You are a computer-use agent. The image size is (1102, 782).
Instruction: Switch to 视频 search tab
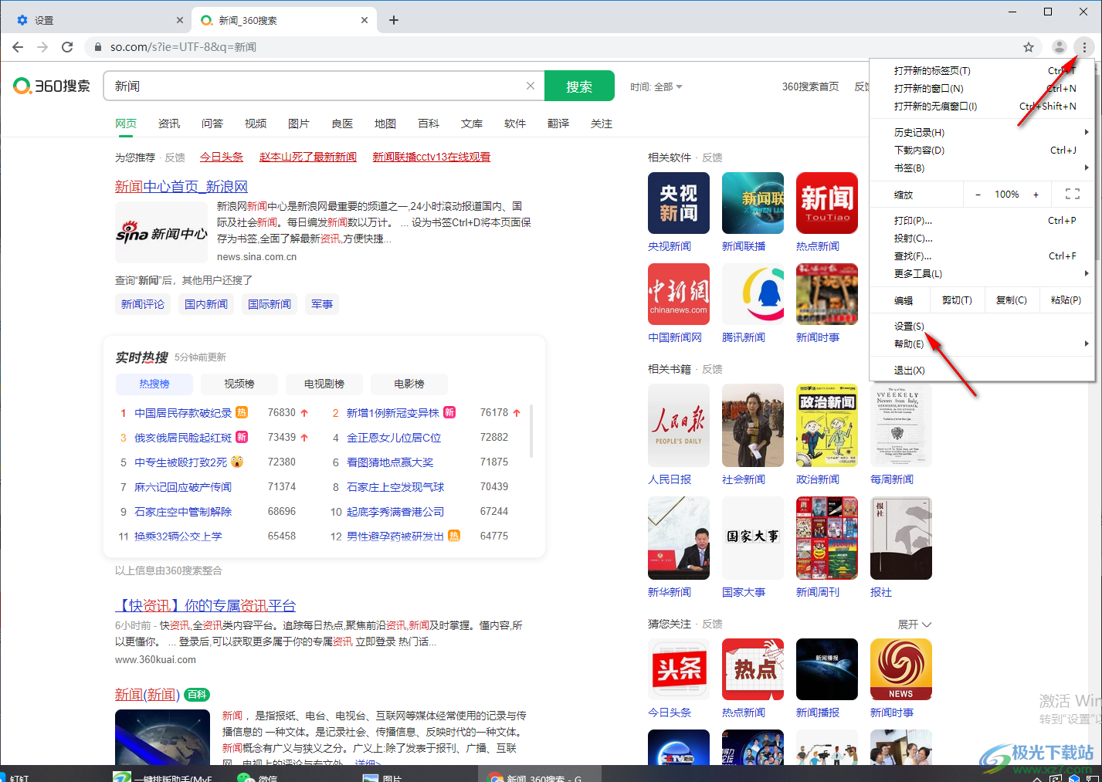point(256,124)
